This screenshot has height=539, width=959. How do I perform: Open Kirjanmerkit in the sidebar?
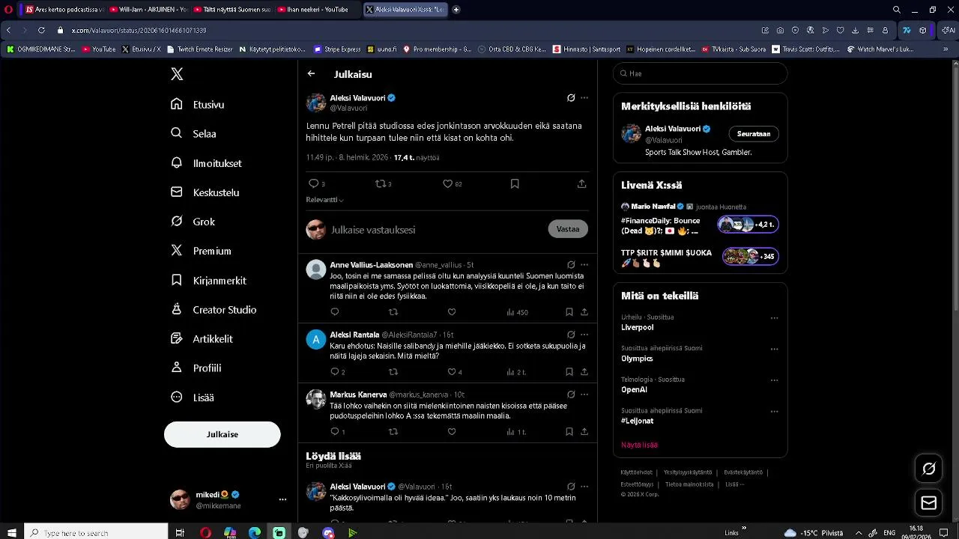(x=209, y=281)
